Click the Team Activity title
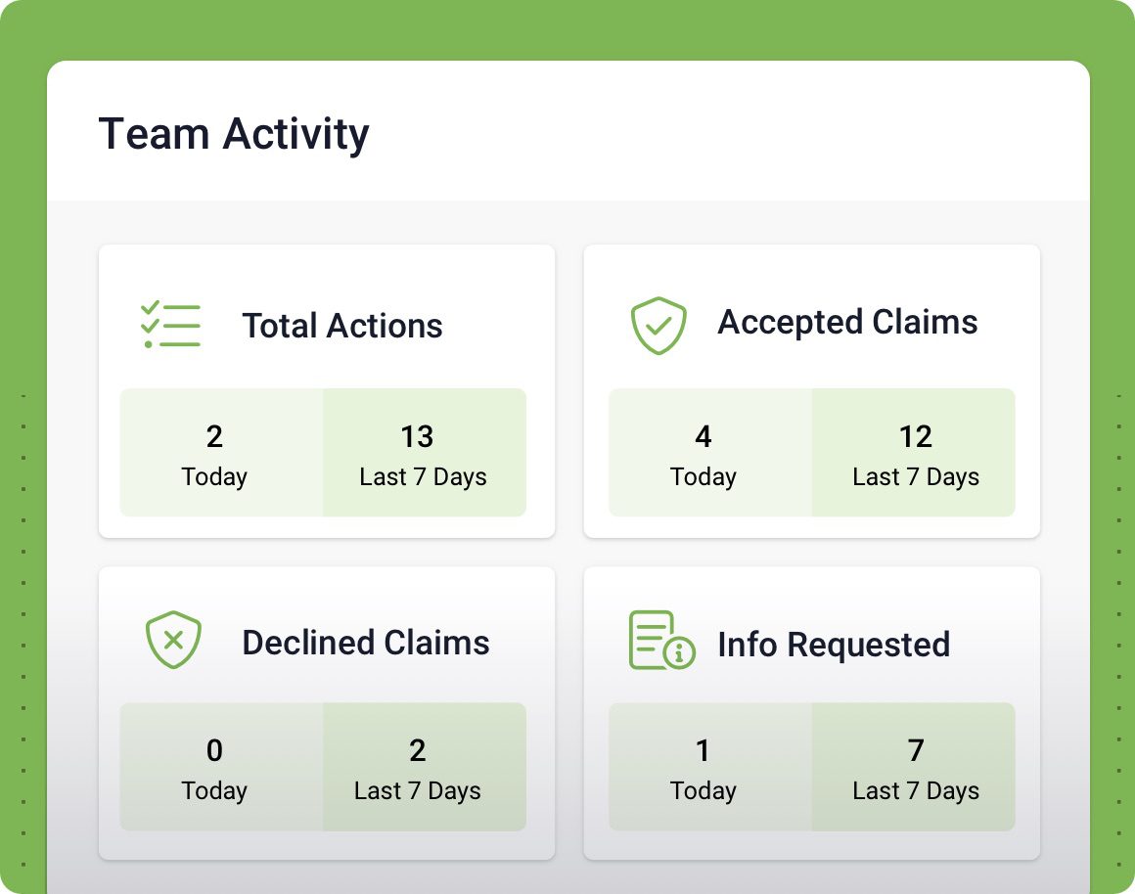The width and height of the screenshot is (1135, 894). (x=234, y=135)
